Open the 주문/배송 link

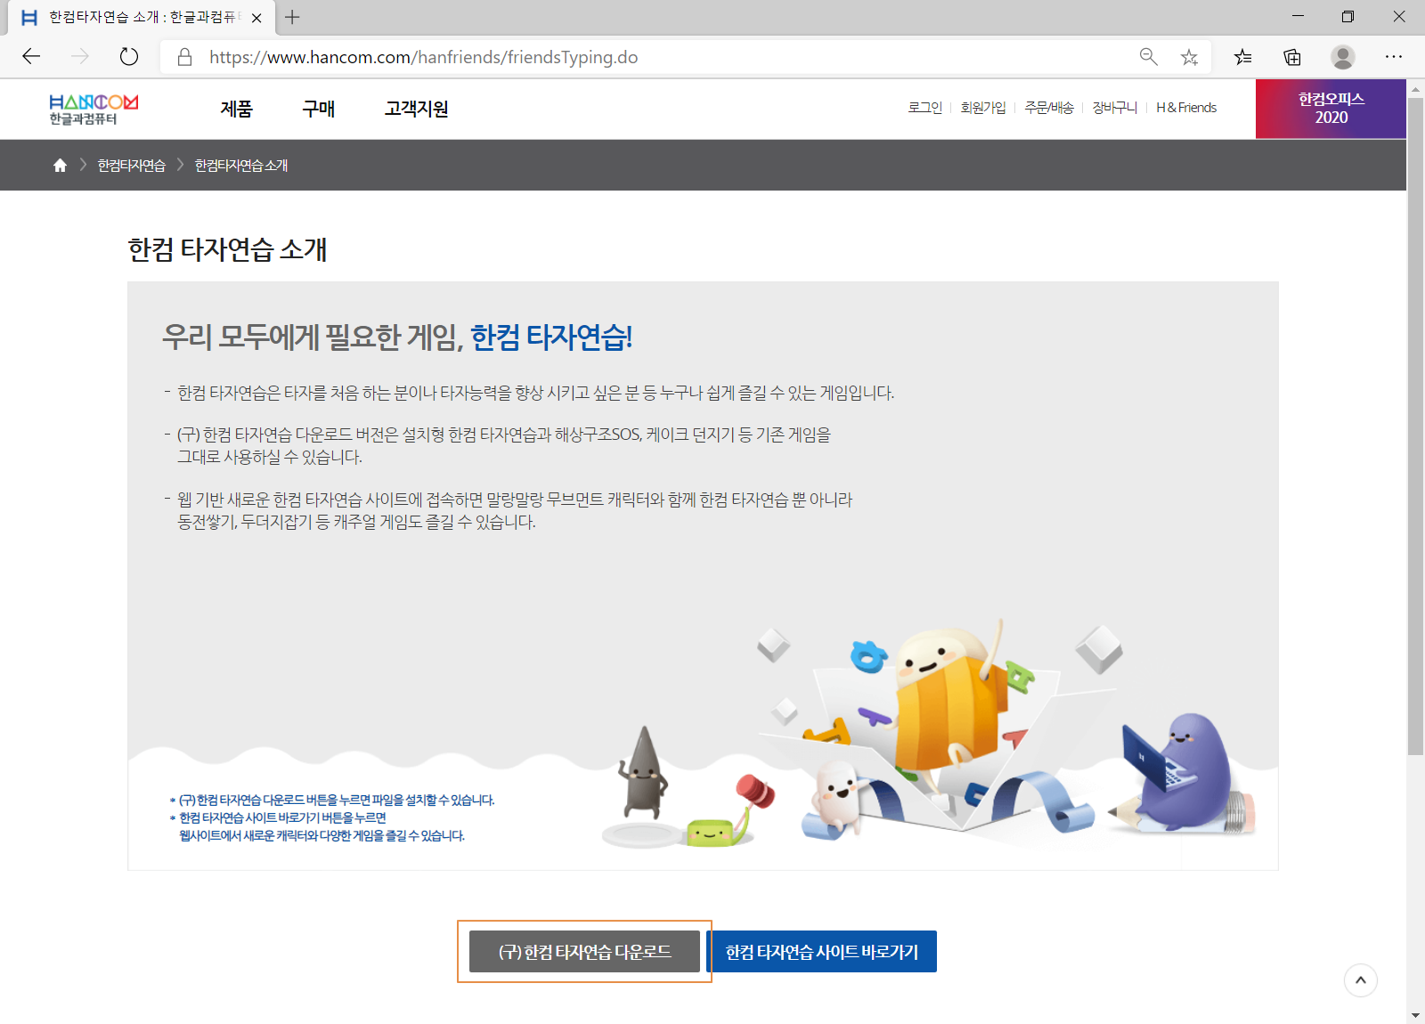tap(1049, 108)
